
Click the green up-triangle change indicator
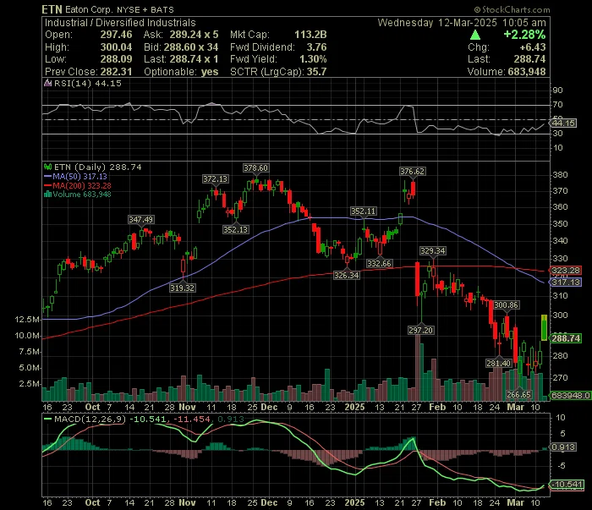(x=475, y=36)
